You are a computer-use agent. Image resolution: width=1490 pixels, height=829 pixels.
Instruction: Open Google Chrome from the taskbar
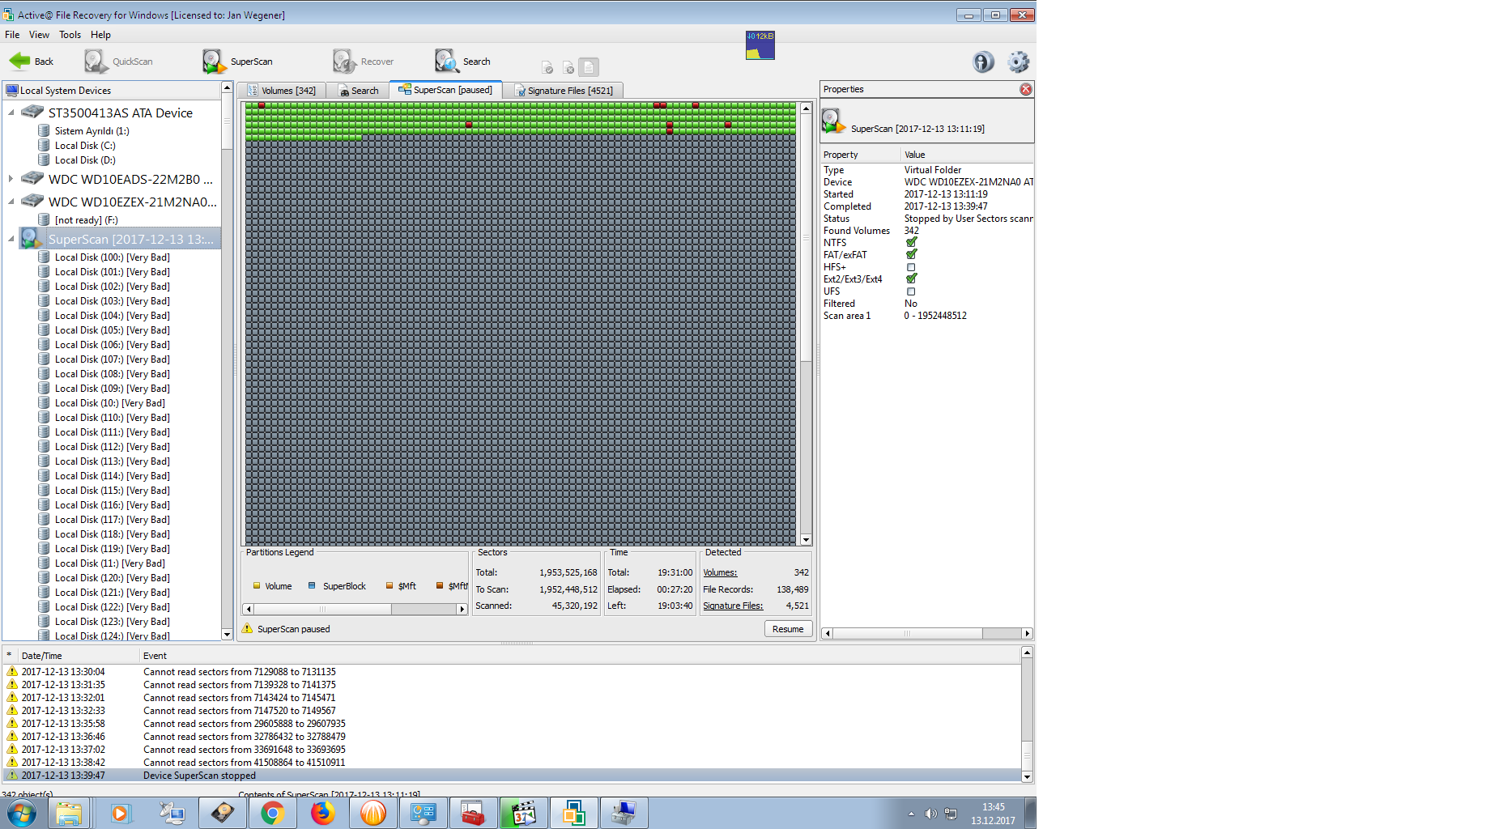[273, 813]
